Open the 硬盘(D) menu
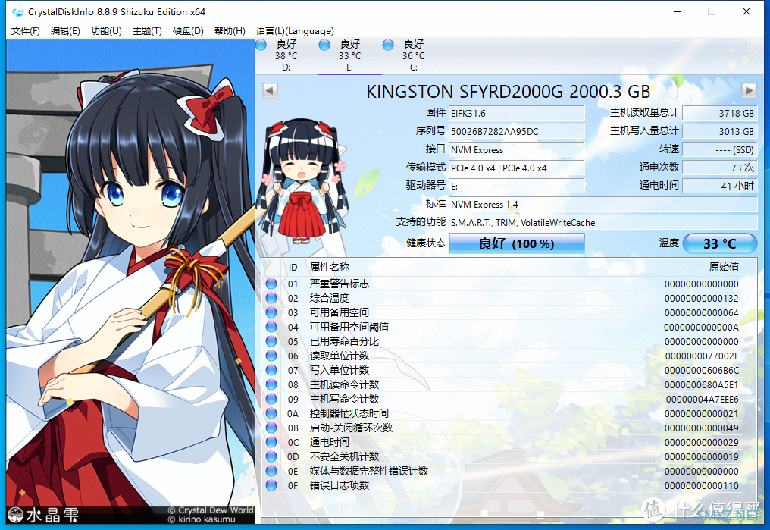 coord(188,31)
